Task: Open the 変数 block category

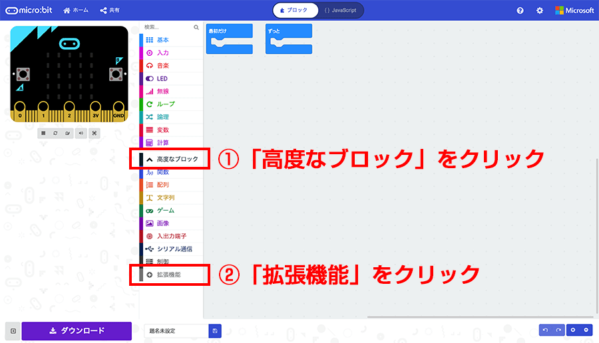Action: click(171, 130)
